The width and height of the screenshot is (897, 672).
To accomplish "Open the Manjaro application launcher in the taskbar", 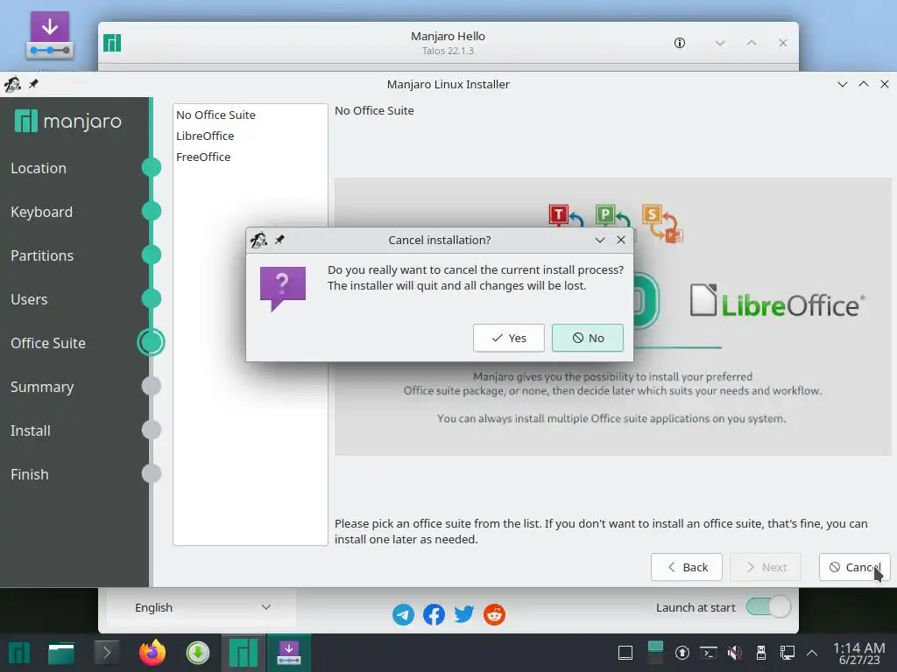I will (19, 653).
